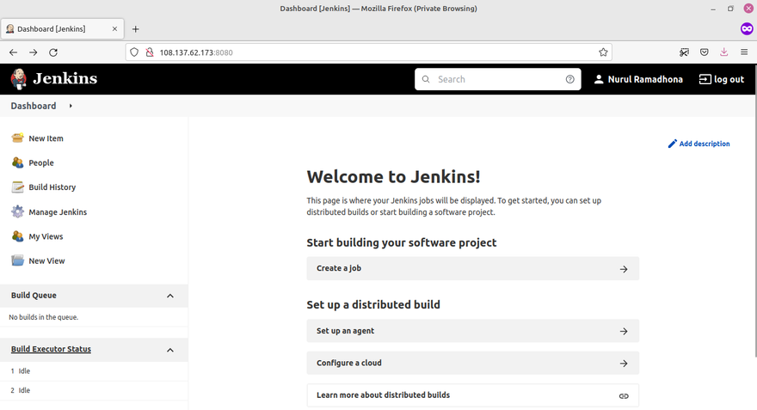Click the Create a job button

[472, 268]
